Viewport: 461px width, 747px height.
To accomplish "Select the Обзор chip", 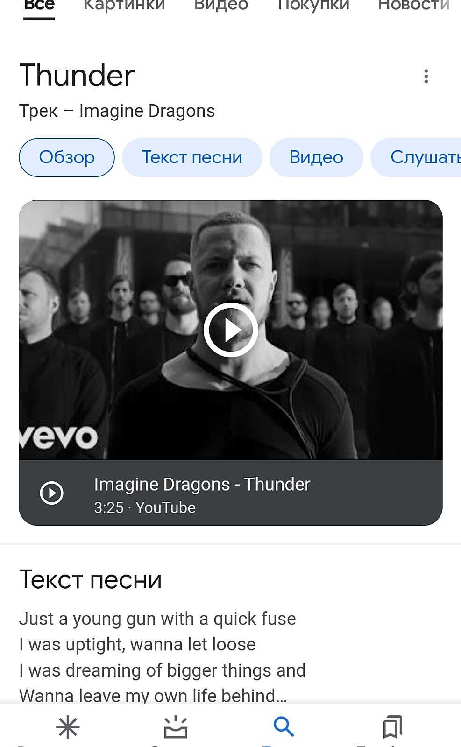I will [67, 157].
